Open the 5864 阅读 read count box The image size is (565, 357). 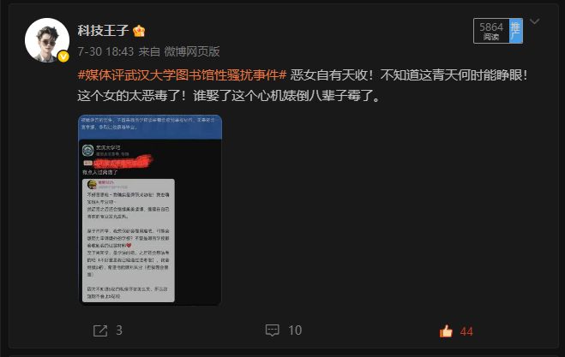pyautogui.click(x=491, y=31)
